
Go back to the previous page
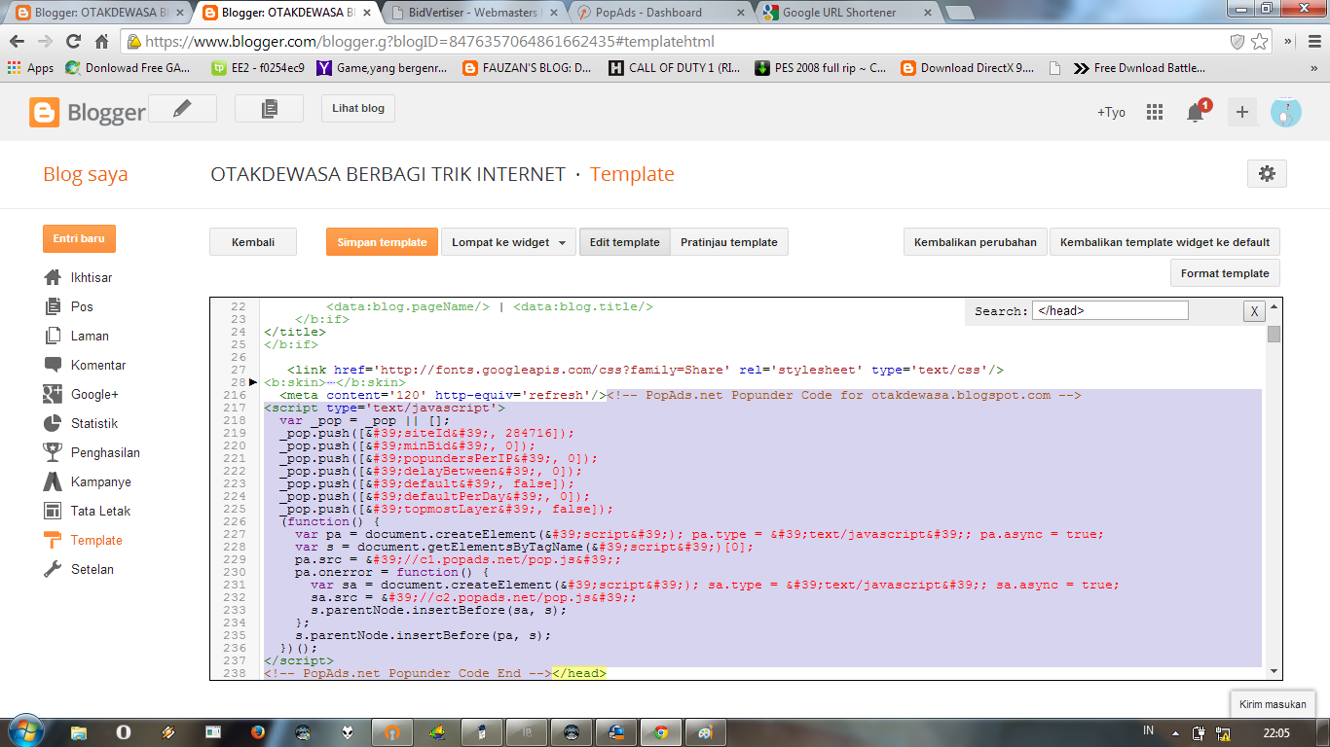click(x=17, y=42)
